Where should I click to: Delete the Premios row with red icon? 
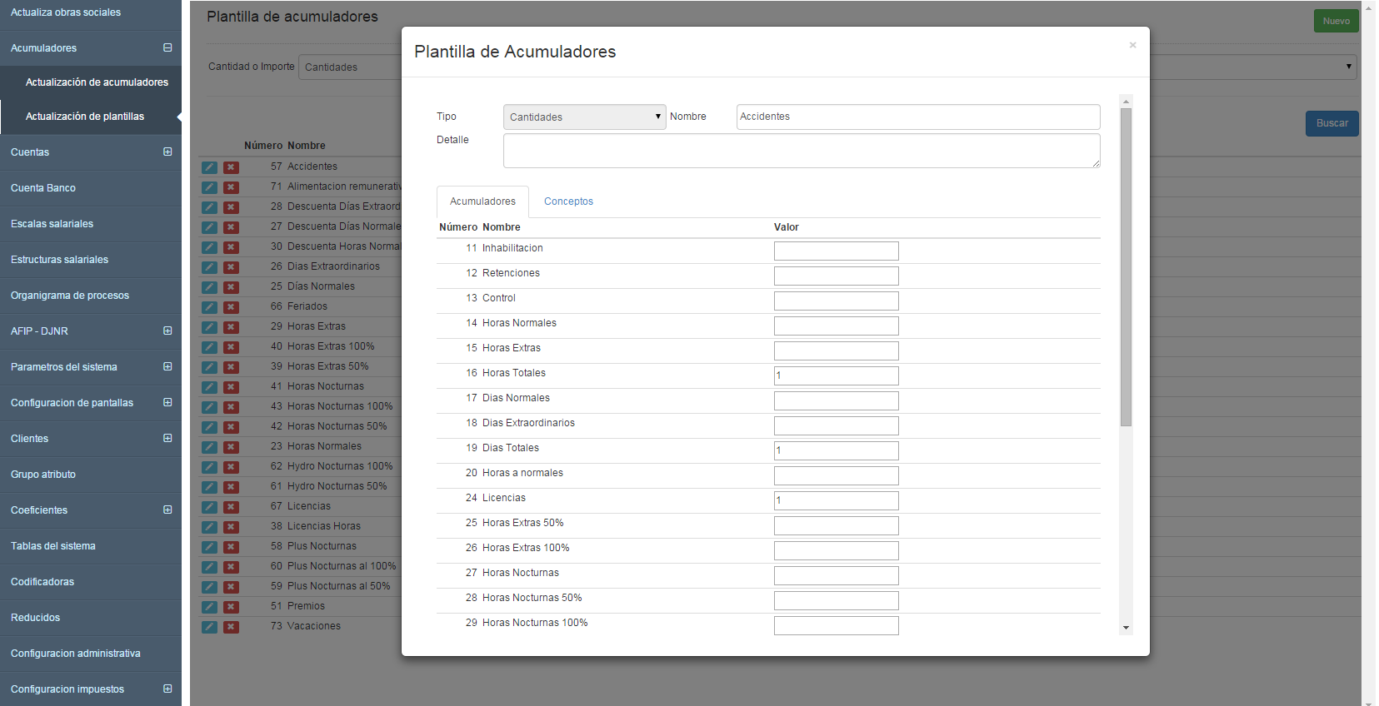pyautogui.click(x=231, y=607)
